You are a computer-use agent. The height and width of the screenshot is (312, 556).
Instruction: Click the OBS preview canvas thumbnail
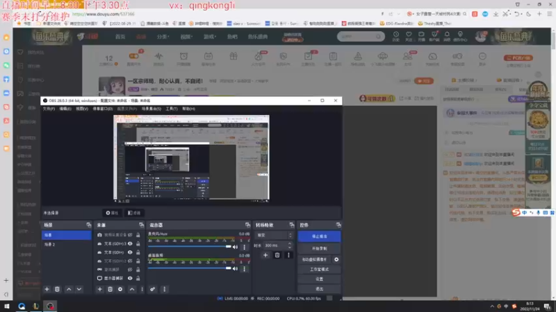tap(191, 157)
